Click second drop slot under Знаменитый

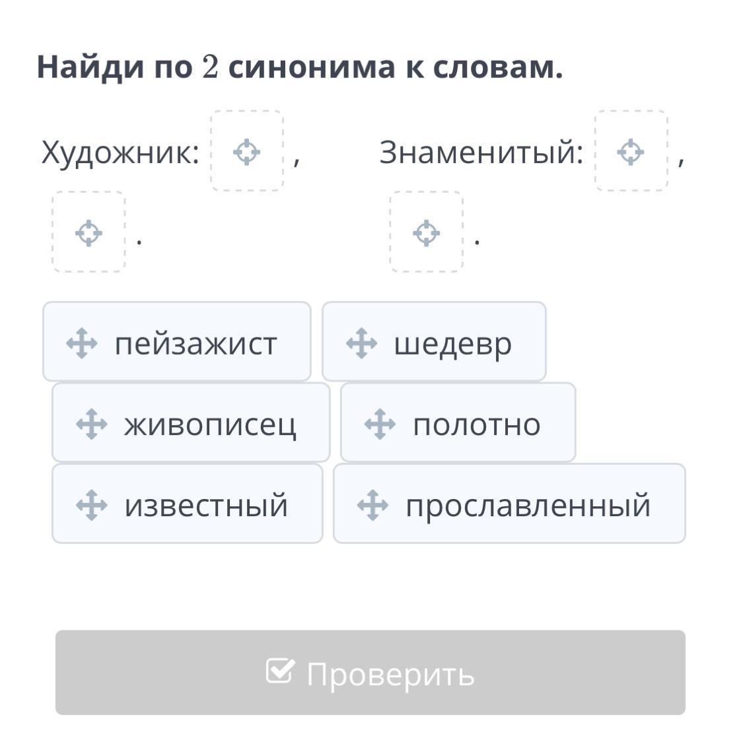tap(426, 233)
